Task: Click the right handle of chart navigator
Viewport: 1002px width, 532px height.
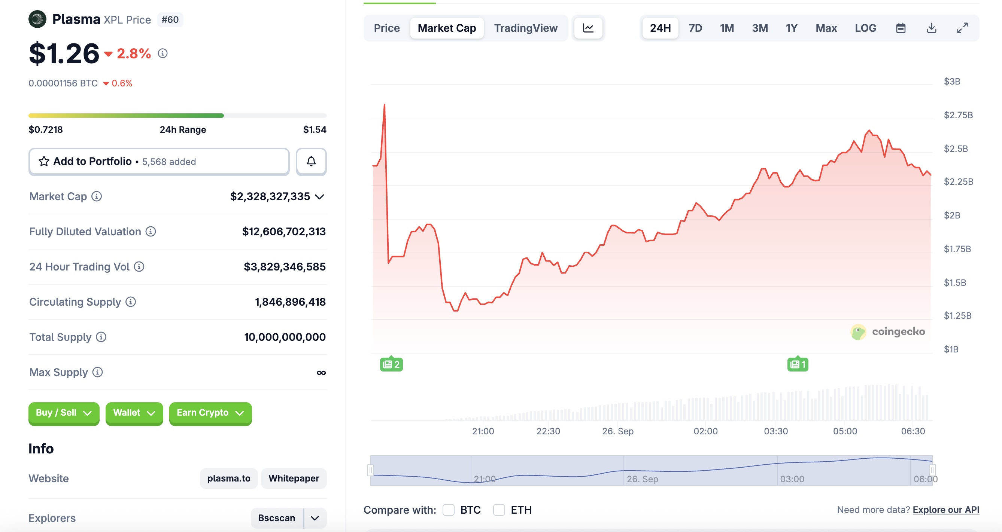Action: click(x=932, y=470)
